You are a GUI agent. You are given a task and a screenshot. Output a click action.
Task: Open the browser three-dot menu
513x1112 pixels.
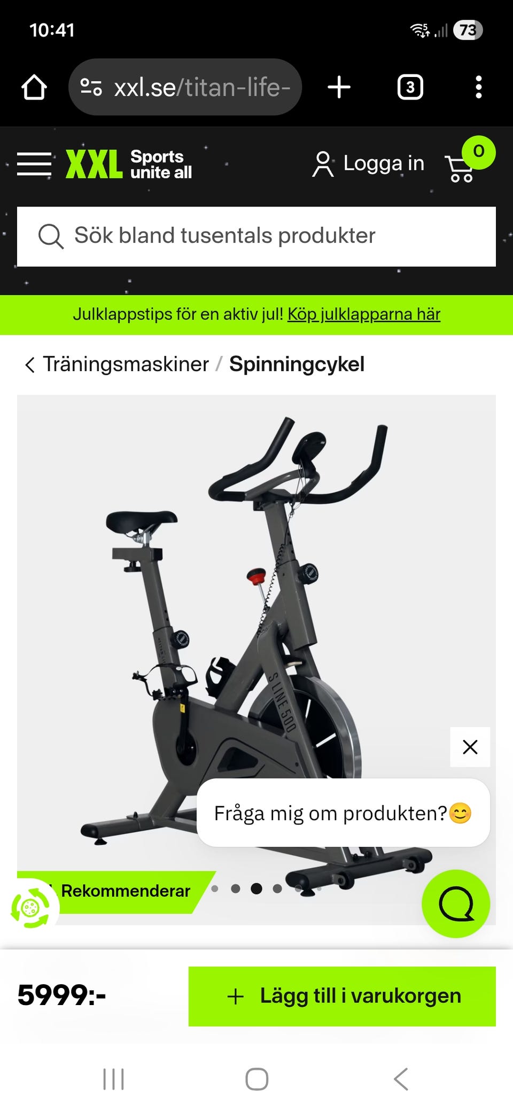[x=479, y=87]
